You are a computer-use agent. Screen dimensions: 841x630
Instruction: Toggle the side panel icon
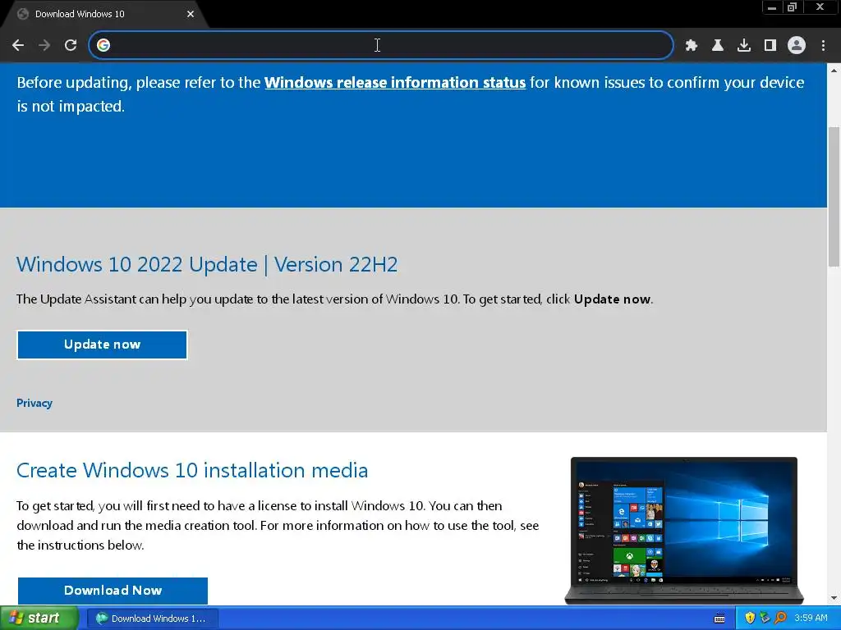[770, 45]
